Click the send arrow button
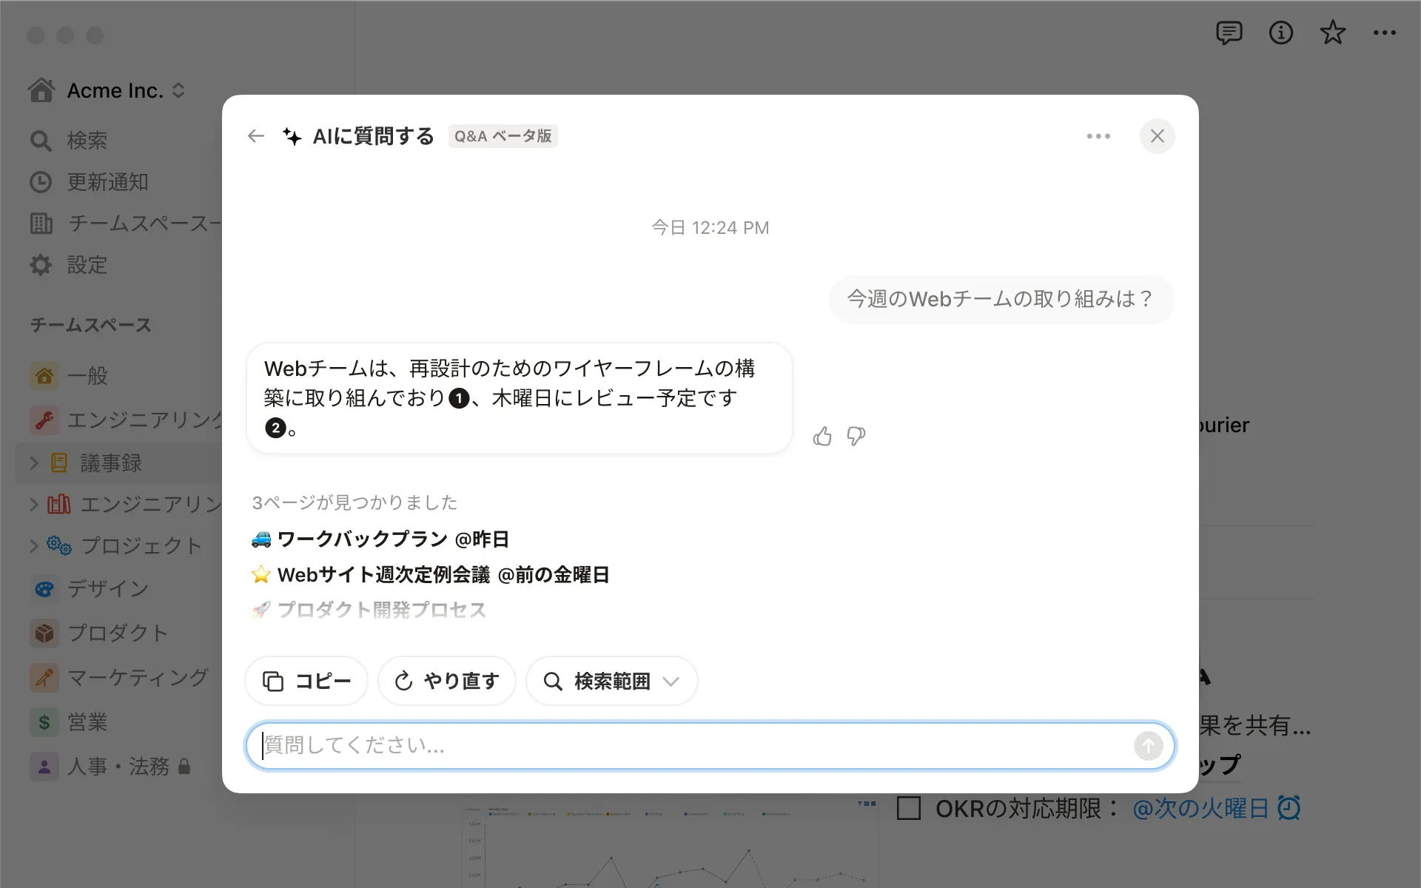Image resolution: width=1421 pixels, height=888 pixels. coord(1148,746)
